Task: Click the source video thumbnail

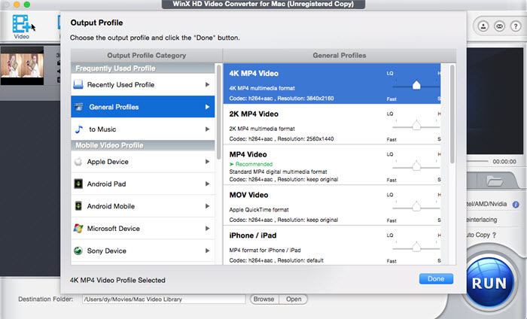Action: 22,65
